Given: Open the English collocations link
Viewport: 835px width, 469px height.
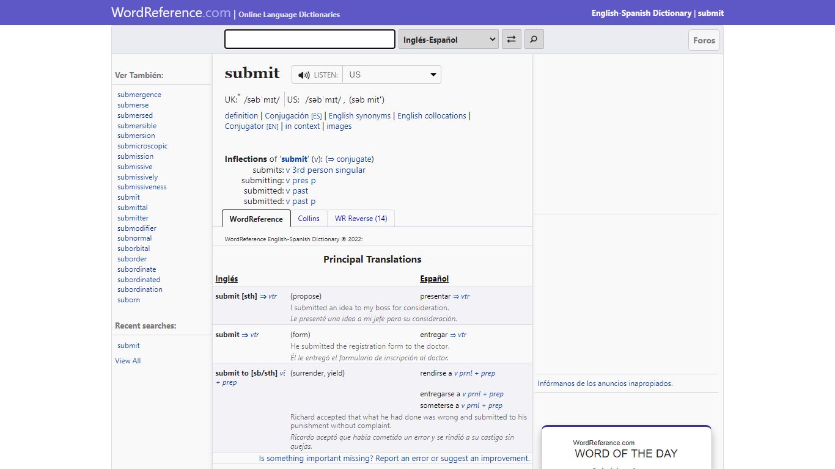Looking at the screenshot, I should [432, 116].
